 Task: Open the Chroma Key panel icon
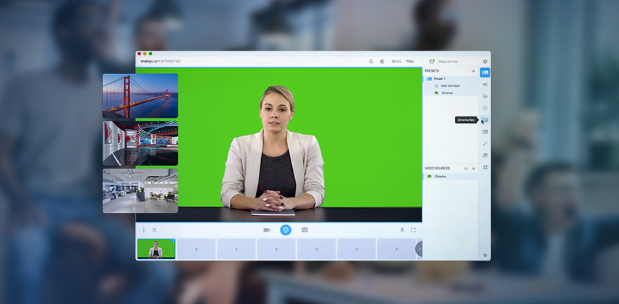click(x=485, y=119)
